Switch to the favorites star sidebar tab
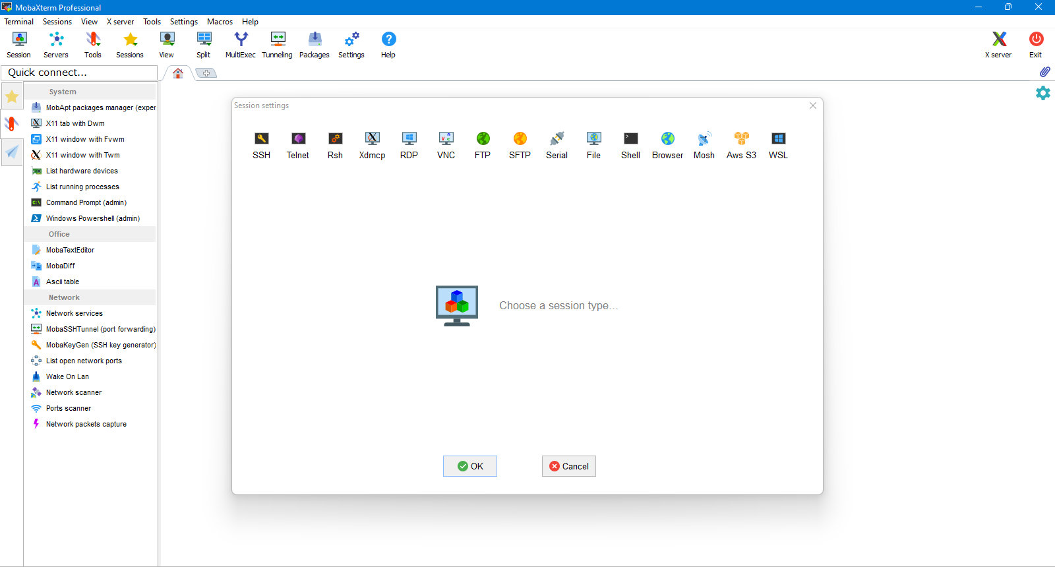 pyautogui.click(x=12, y=97)
